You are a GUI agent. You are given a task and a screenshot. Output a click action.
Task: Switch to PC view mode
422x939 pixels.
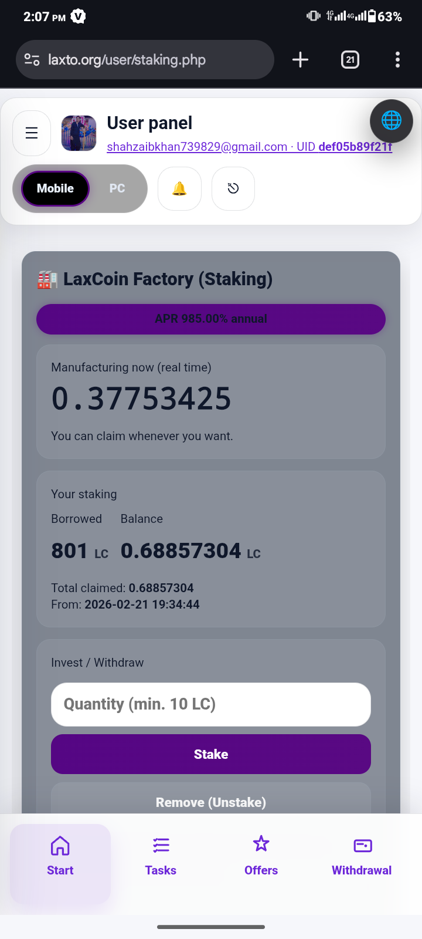[117, 188]
